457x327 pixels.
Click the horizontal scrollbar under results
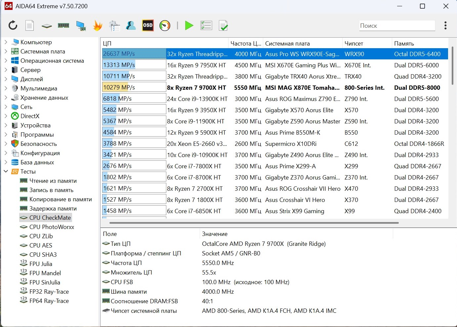click(x=254, y=223)
